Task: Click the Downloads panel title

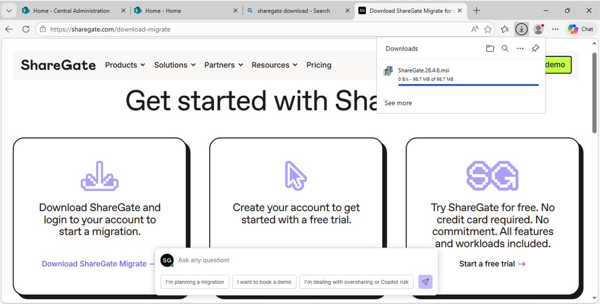Action: click(x=402, y=48)
